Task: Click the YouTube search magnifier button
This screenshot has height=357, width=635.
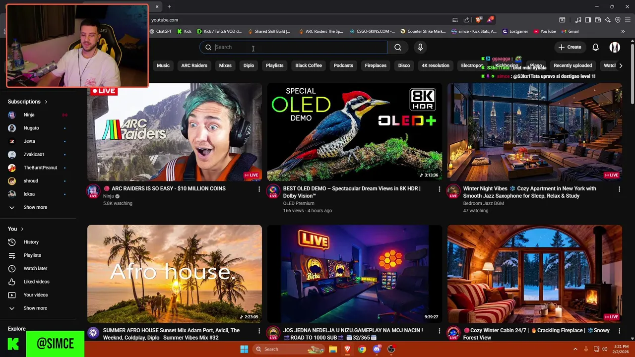Action: click(x=398, y=47)
